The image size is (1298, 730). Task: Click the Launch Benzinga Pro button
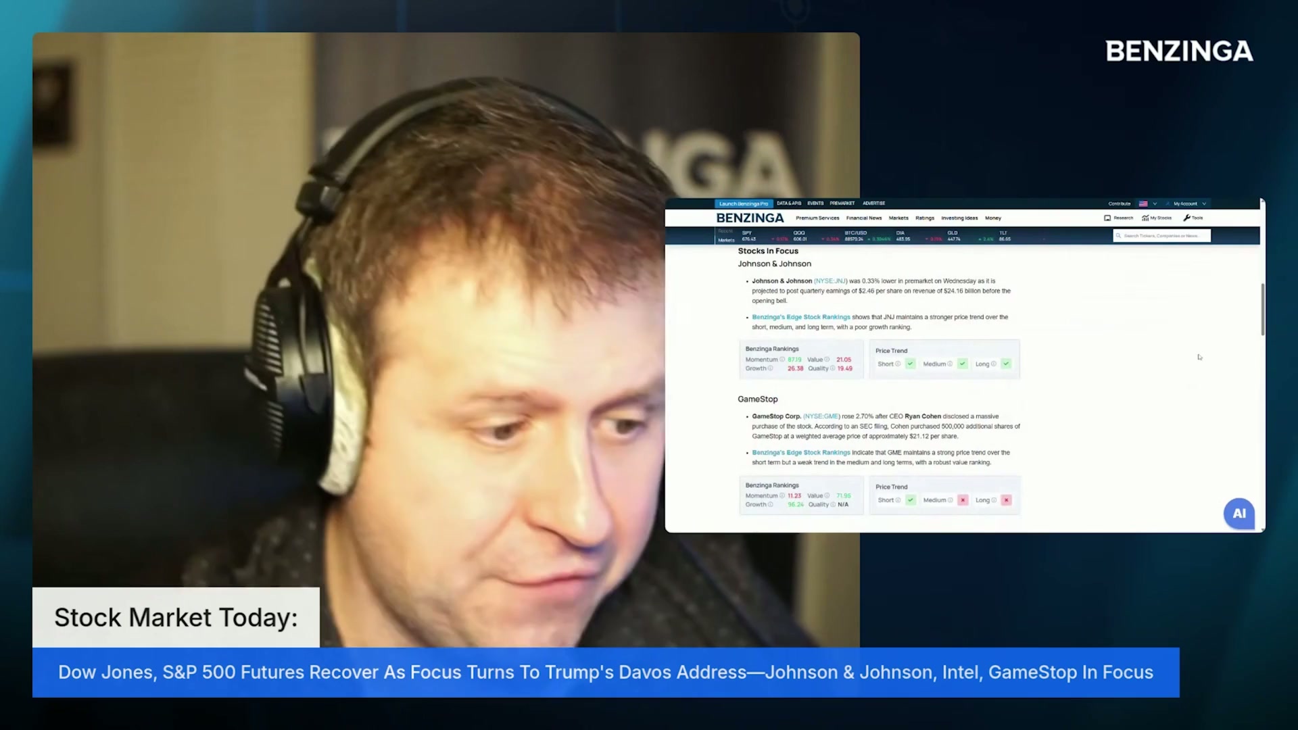coord(743,203)
